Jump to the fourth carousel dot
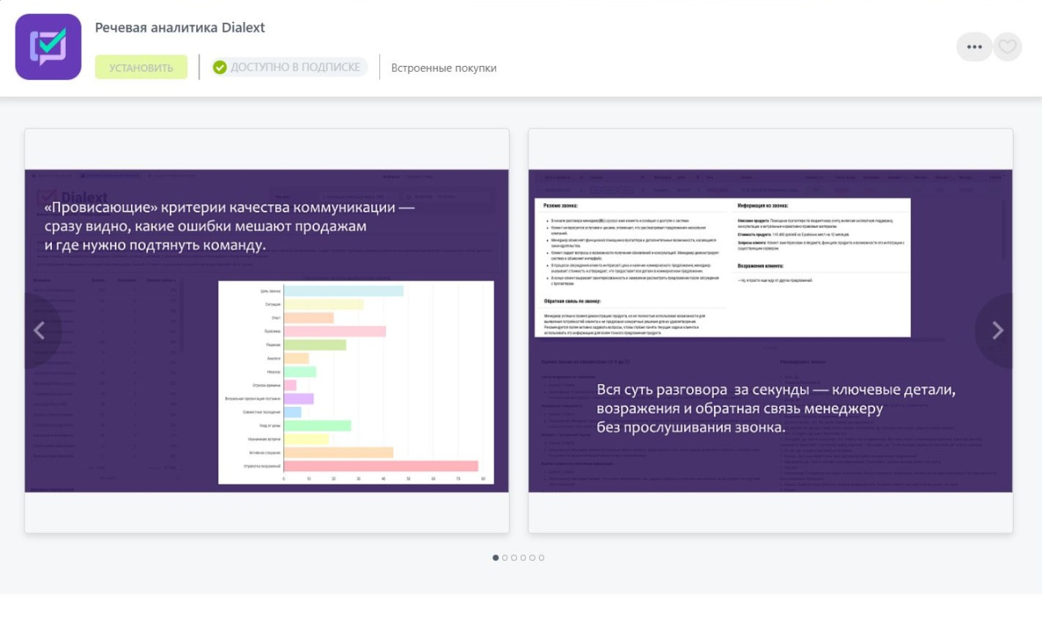The height and width of the screenshot is (639, 1042). (x=523, y=558)
